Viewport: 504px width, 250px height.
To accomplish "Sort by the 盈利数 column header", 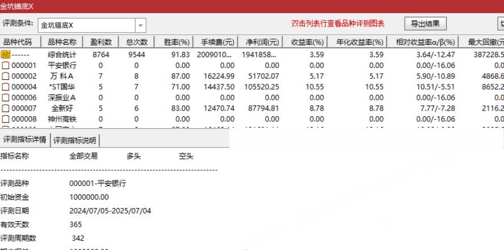I will pyautogui.click(x=101, y=42).
